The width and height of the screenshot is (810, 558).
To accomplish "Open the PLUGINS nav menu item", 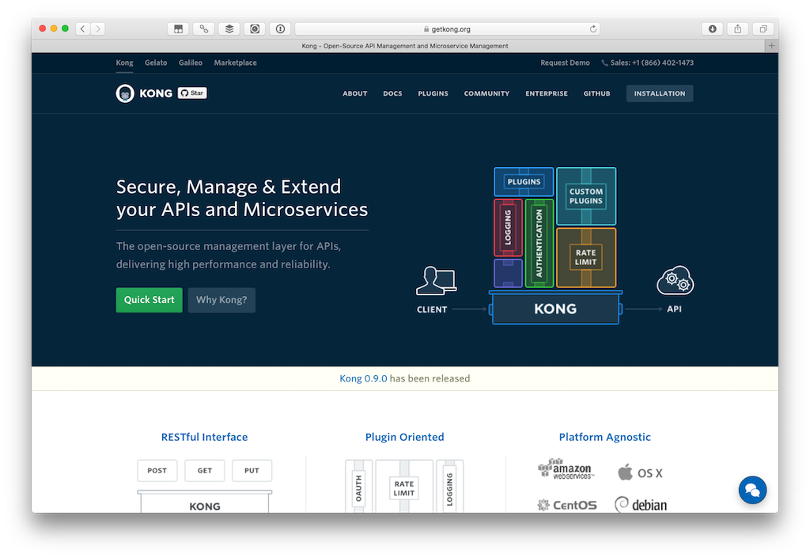I will pyautogui.click(x=433, y=93).
